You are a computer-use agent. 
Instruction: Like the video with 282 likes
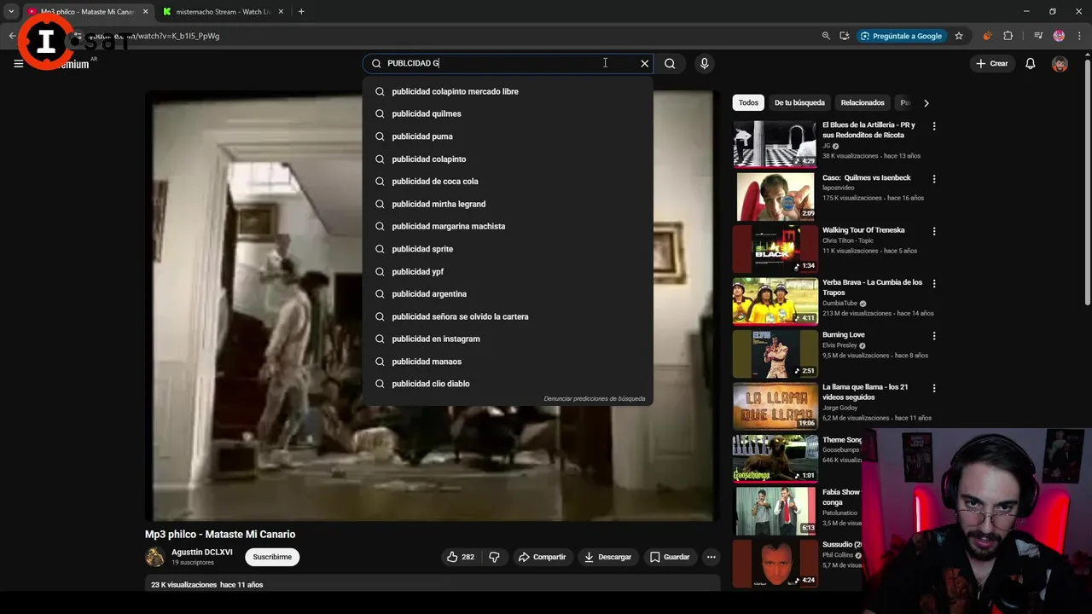point(460,557)
